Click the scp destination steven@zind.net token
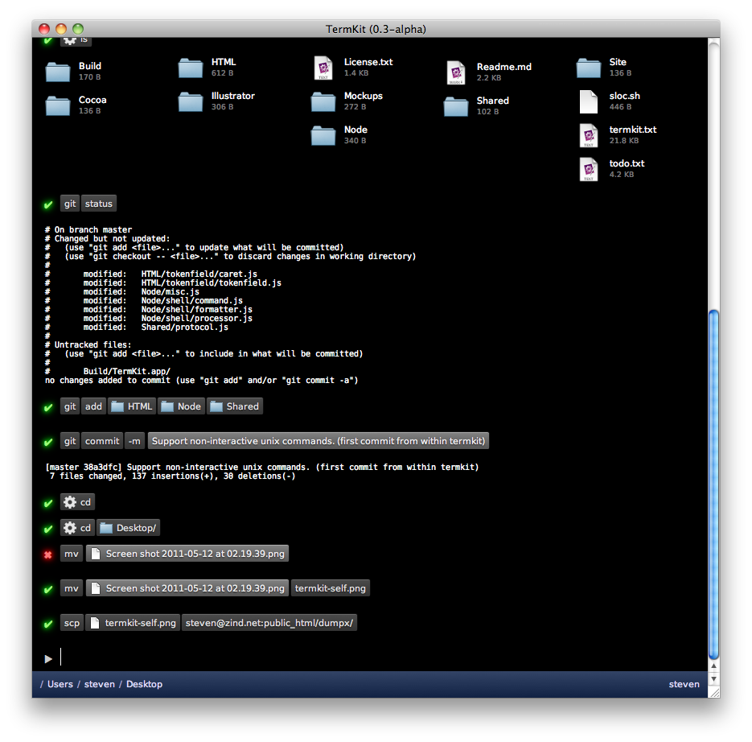This screenshot has height=742, width=752. click(269, 623)
